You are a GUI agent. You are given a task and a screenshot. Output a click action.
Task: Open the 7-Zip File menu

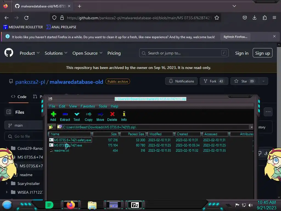(x=52, y=106)
